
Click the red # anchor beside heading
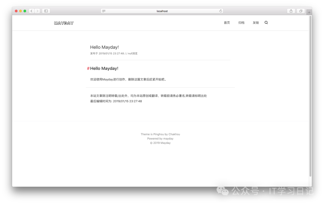tap(88, 69)
